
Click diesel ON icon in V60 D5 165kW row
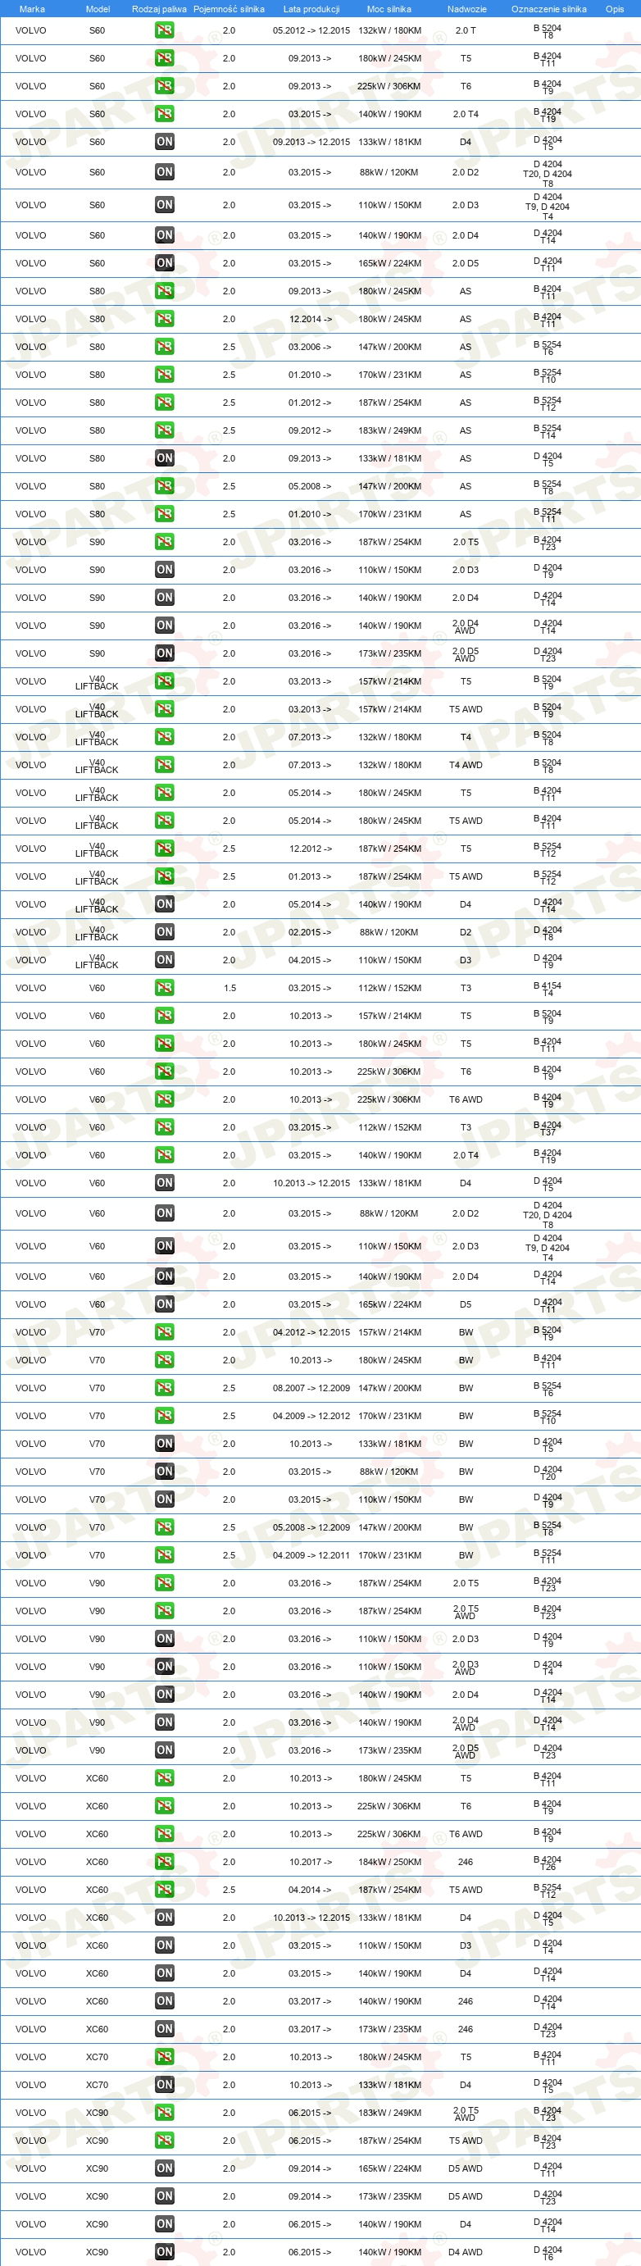pos(165,1304)
